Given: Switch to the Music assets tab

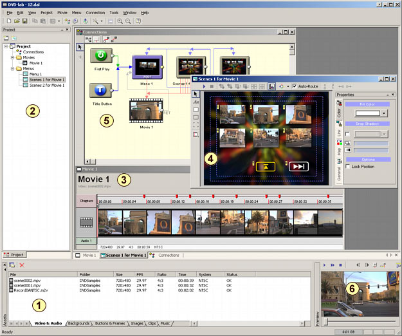Looking at the screenshot, I should [165, 323].
